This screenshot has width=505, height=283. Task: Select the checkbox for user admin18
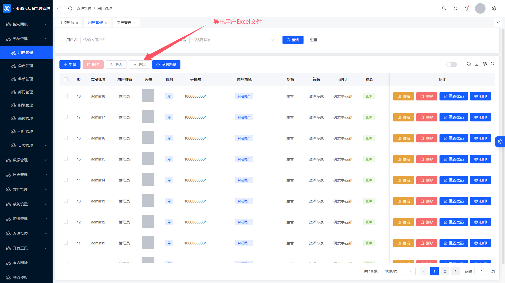coord(66,96)
